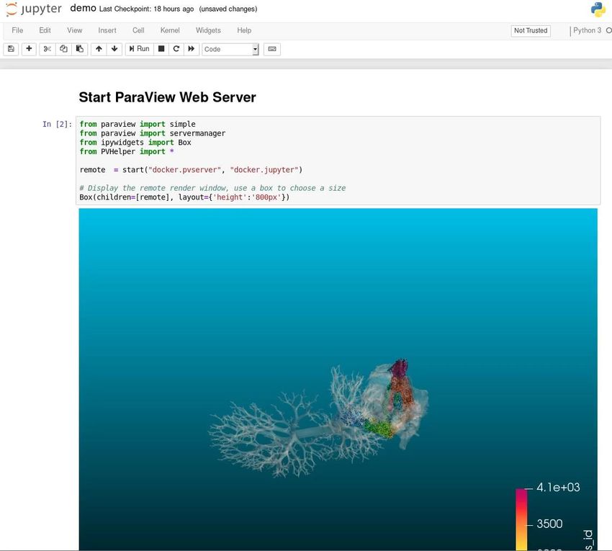Viewport: 612px width, 551px height.
Task: Click into the code cell editor
Action: point(338,161)
